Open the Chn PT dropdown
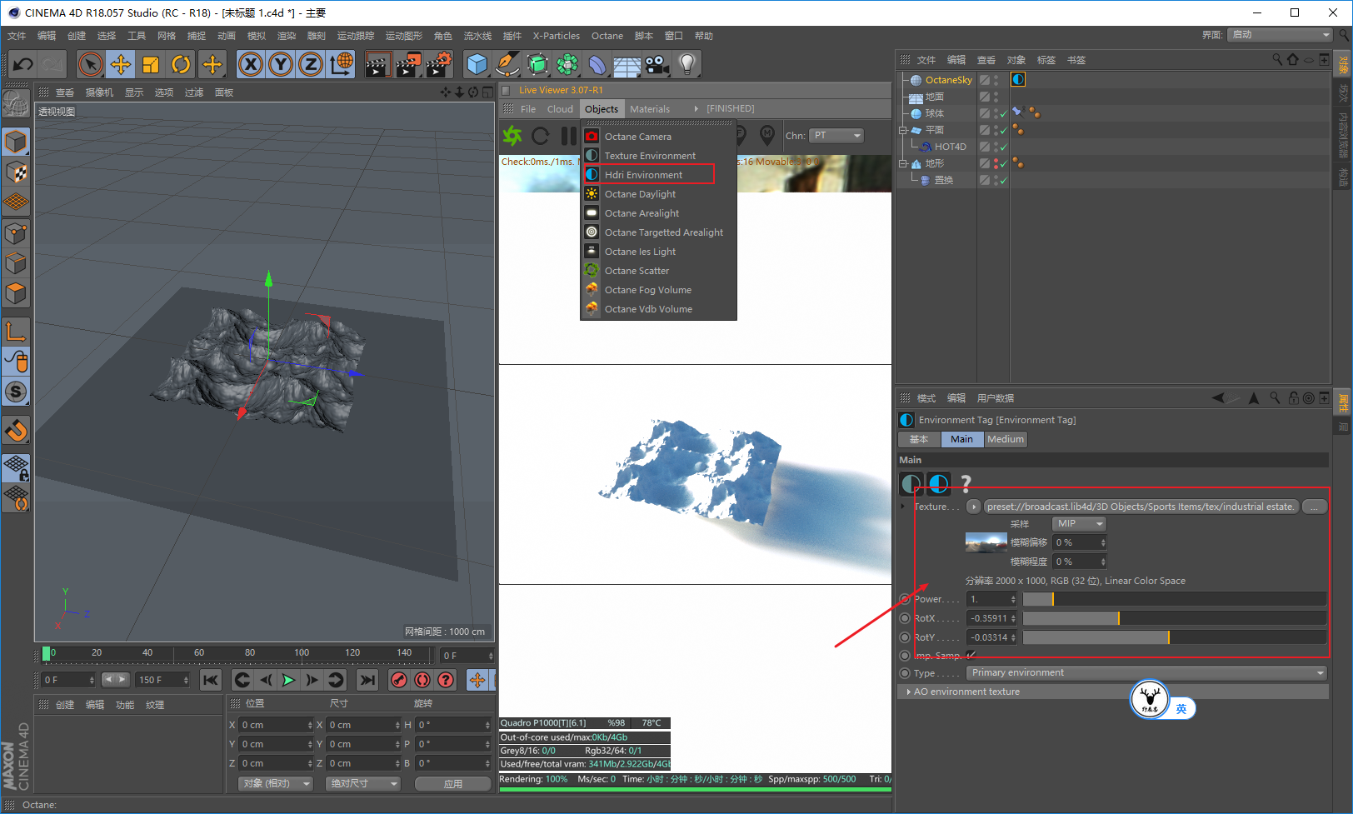The width and height of the screenshot is (1353, 814). tap(836, 135)
